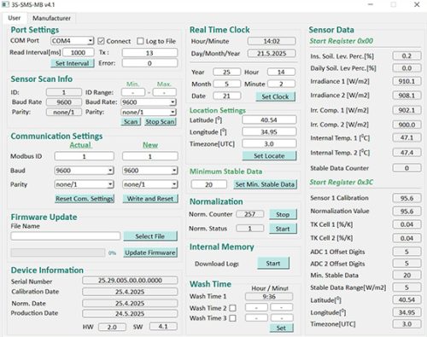The width and height of the screenshot is (427, 337).
Task: Click the clock Minute input field
Action: tap(281, 84)
